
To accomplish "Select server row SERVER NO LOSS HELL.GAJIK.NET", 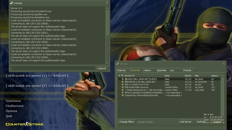I will point(169,82).
